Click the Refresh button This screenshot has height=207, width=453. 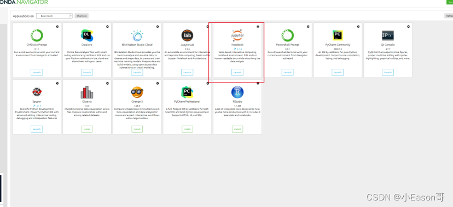tap(449, 16)
